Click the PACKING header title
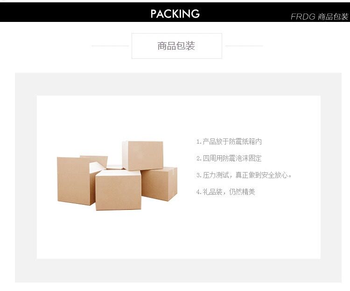The height and width of the screenshot is (291, 350). point(175,14)
